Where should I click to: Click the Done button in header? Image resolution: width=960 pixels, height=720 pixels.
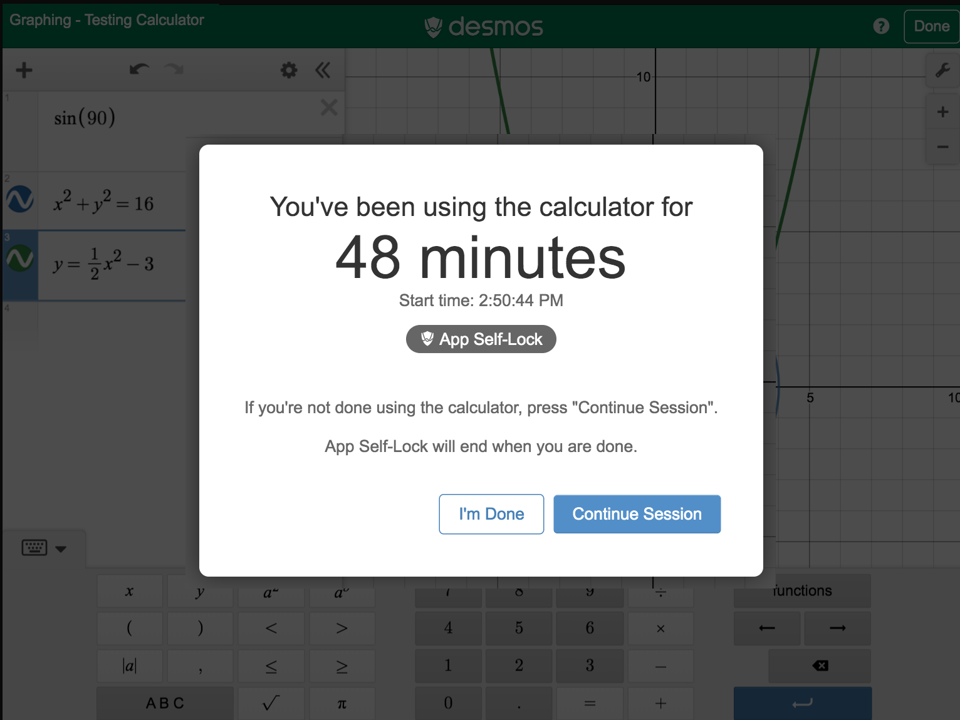pos(931,26)
